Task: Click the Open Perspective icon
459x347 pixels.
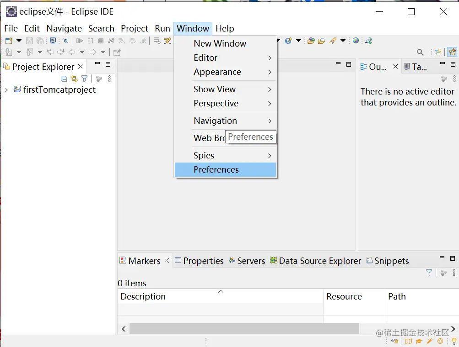Action: [x=437, y=53]
